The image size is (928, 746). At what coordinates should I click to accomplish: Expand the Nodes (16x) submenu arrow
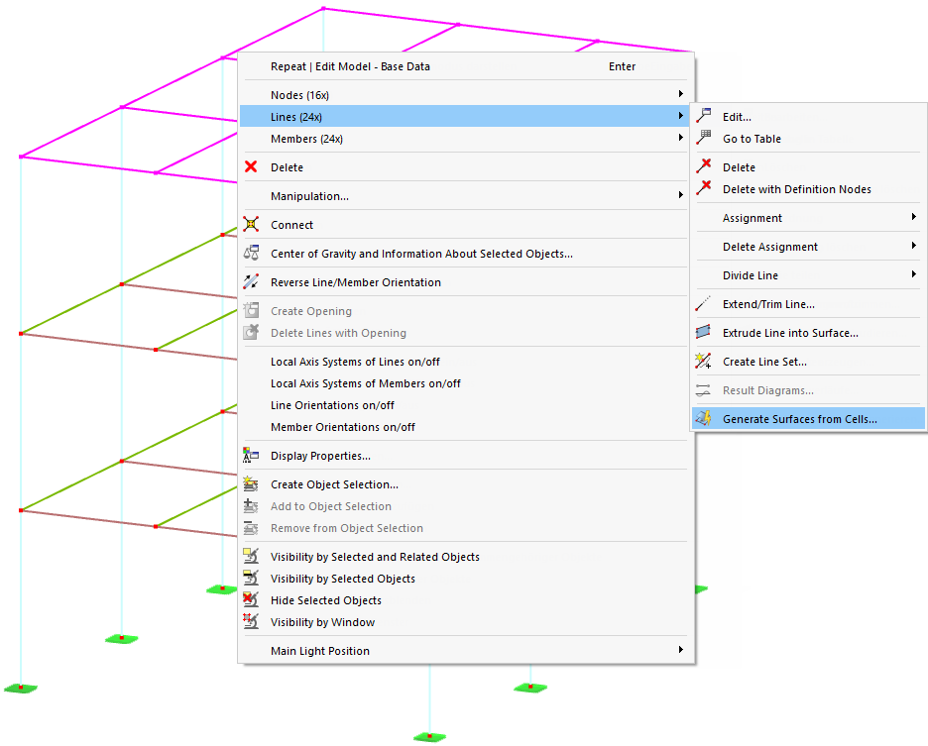pyautogui.click(x=680, y=94)
